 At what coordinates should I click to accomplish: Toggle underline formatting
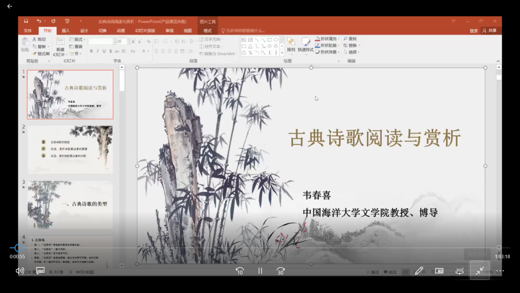coord(104,51)
